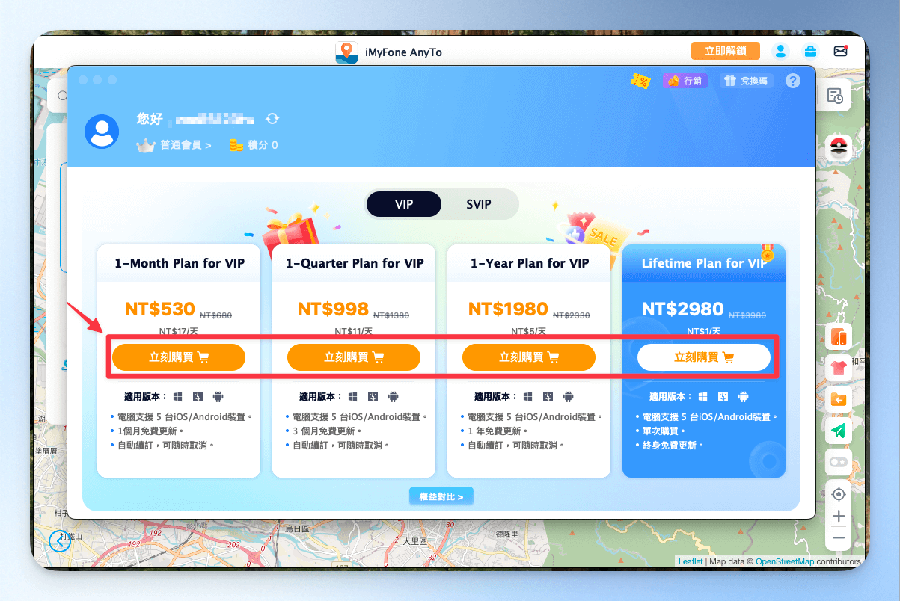Click the Windows icon in the 1-Month card
This screenshot has width=900, height=601.
179,396
